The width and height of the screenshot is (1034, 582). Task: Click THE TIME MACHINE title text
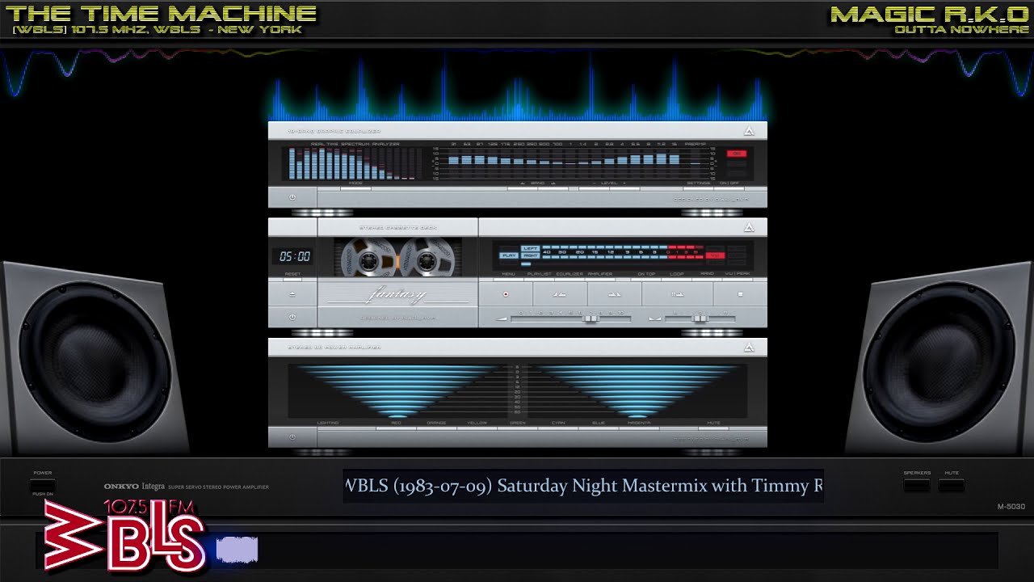tap(160, 13)
